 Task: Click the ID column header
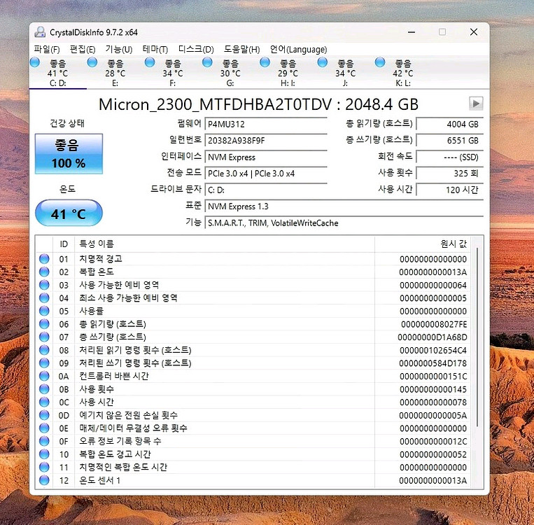point(64,244)
